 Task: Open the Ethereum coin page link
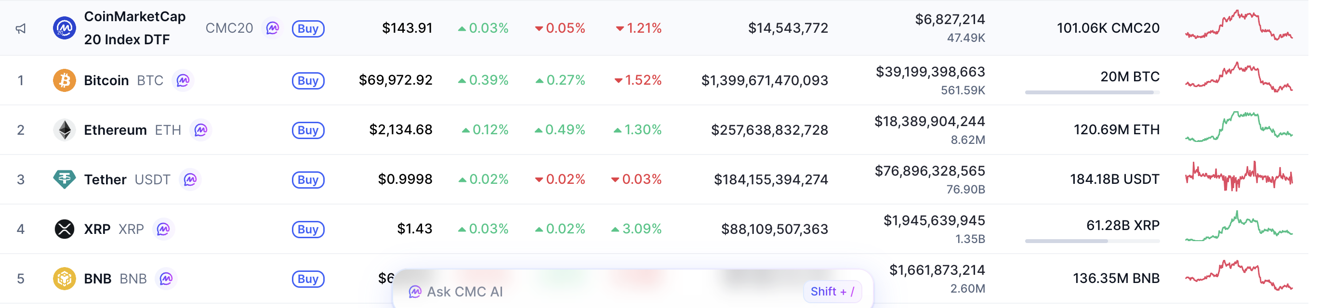[115, 130]
